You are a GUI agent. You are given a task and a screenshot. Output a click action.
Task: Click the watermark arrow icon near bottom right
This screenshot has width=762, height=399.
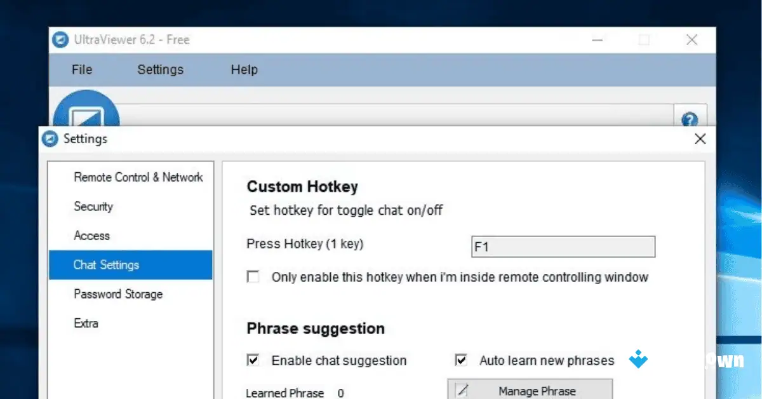point(637,360)
